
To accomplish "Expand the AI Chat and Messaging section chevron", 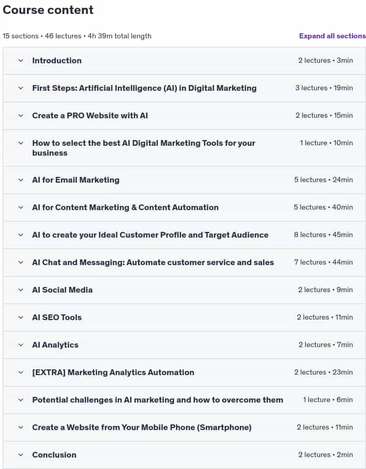I will (21, 263).
